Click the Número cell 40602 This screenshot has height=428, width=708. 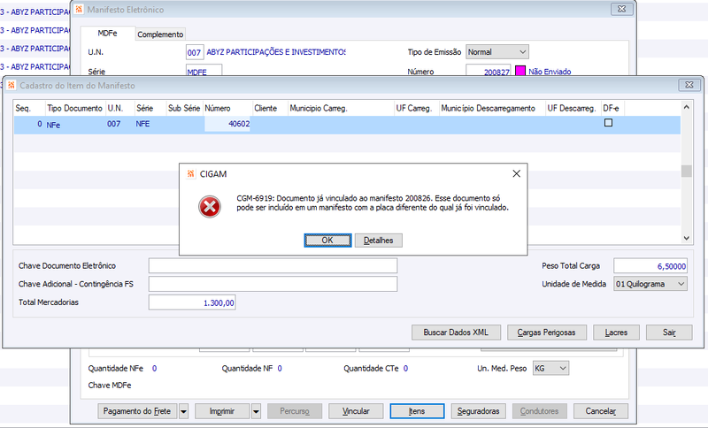pyautogui.click(x=227, y=124)
